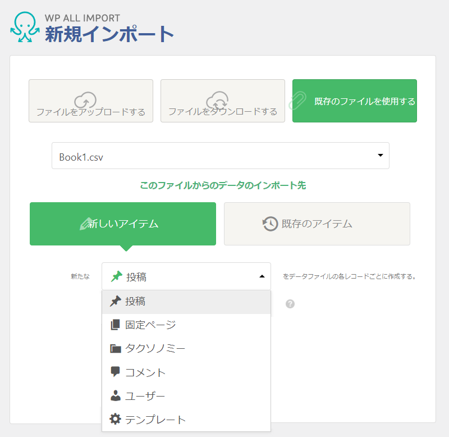Click the up arrow of the post type dropdown
The height and width of the screenshot is (437, 449).
[x=262, y=276]
